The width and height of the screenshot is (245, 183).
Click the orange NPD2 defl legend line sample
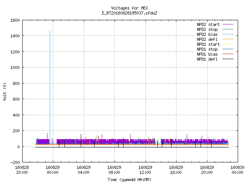228,39
